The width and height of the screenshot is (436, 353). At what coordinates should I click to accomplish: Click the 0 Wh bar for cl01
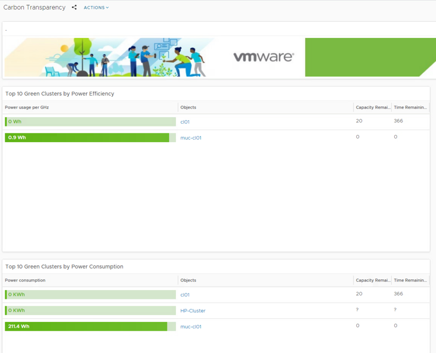90,122
